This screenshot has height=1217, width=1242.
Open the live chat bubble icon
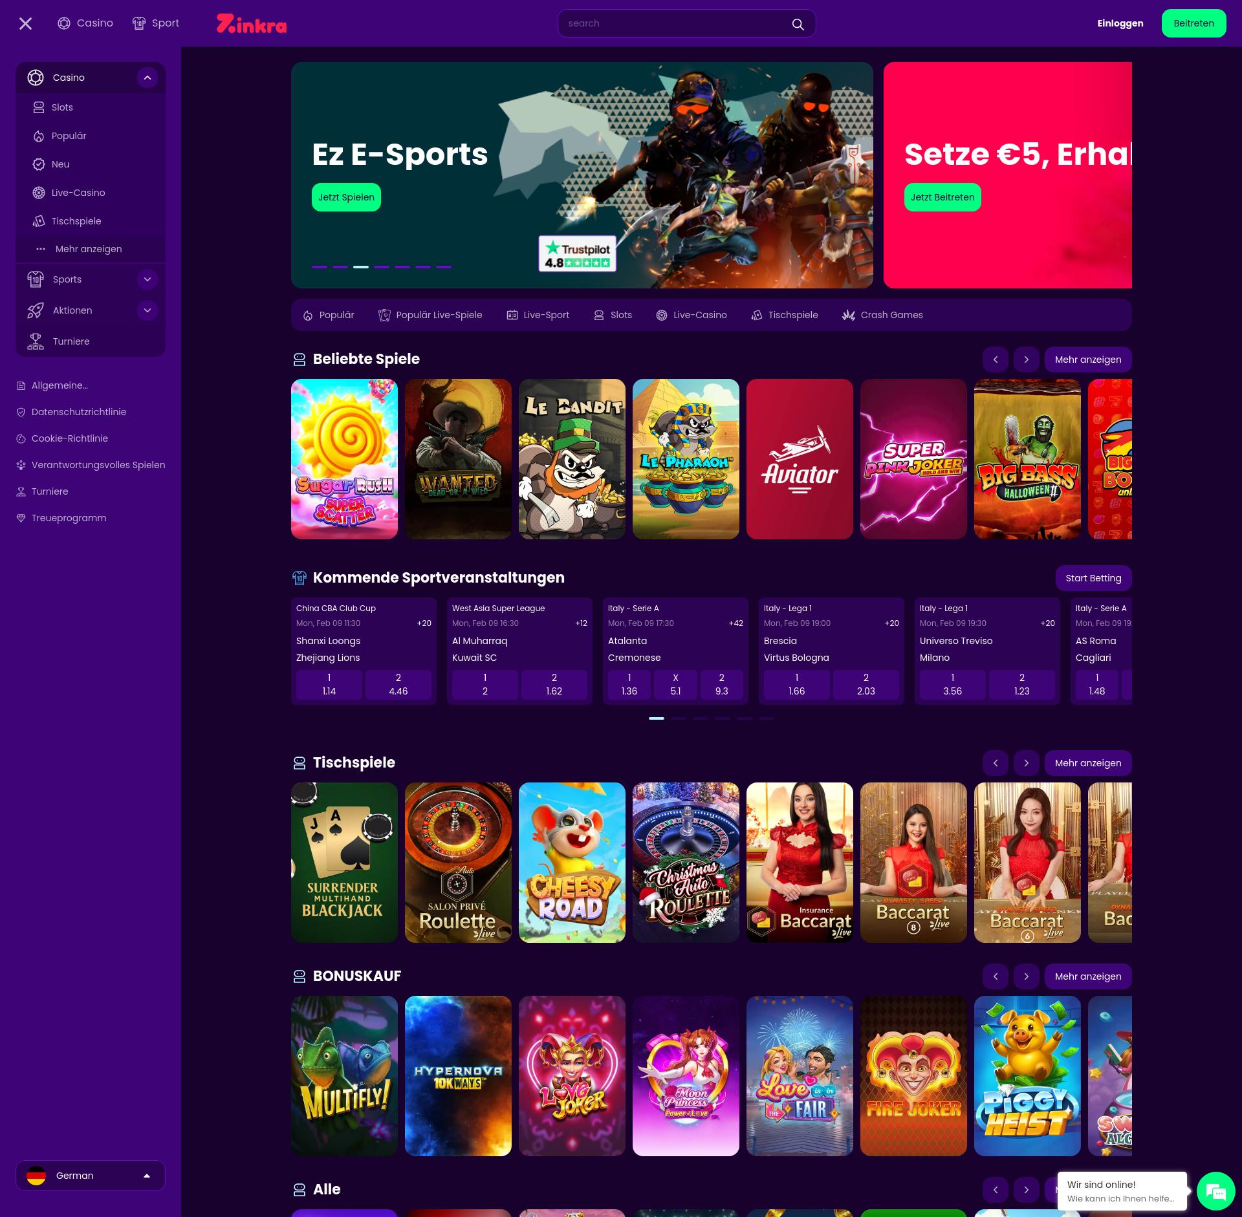(1215, 1191)
